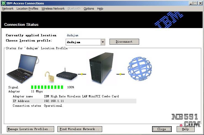
Task: Click the IBM logo in the banner
Action: pos(169,20)
